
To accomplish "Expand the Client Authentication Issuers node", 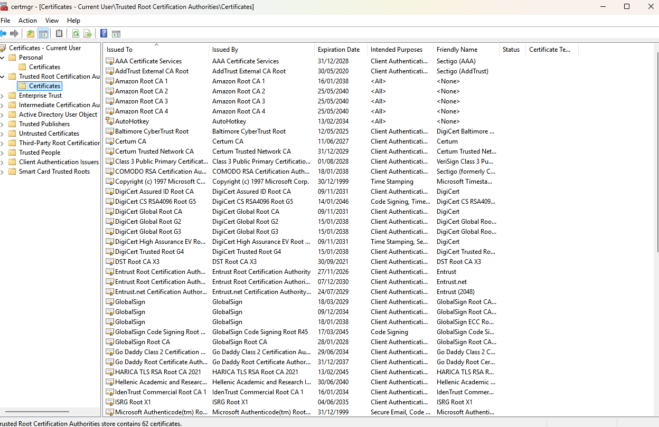I will click(x=2, y=162).
